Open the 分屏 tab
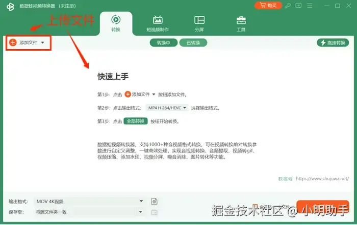Screen dimensions: 357x225 coord(199,23)
